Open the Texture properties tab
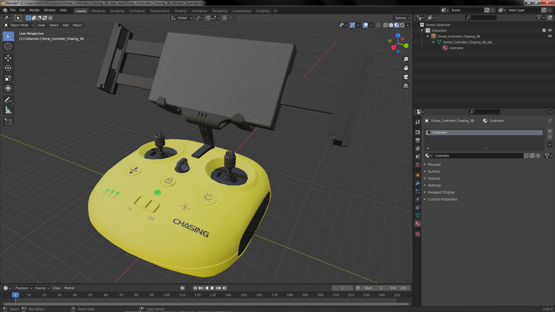Image resolution: width=555 pixels, height=312 pixels. click(x=417, y=234)
